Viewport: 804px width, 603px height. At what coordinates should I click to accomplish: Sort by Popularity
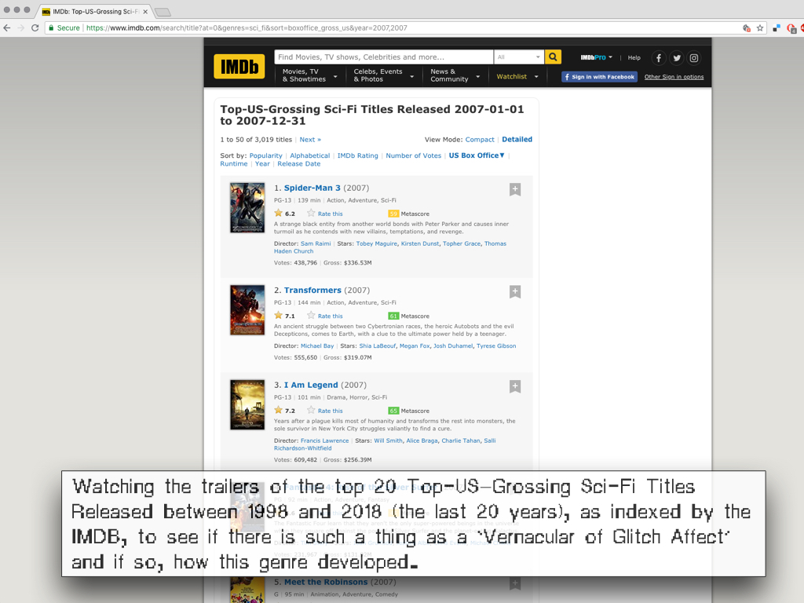click(265, 155)
